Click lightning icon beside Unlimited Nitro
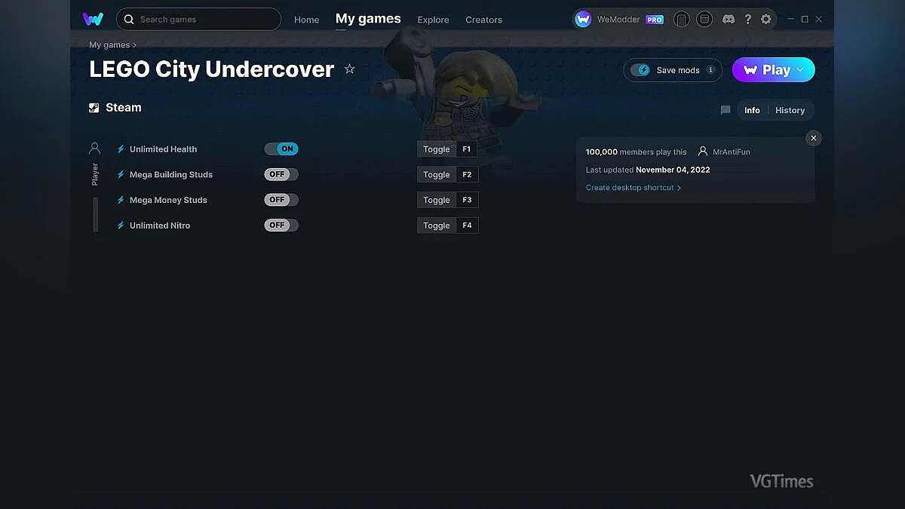The width and height of the screenshot is (905, 509). coord(121,225)
